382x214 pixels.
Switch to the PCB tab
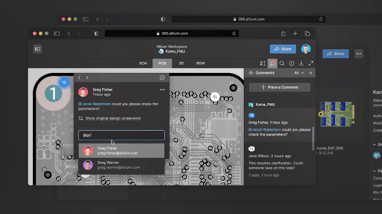(x=162, y=63)
